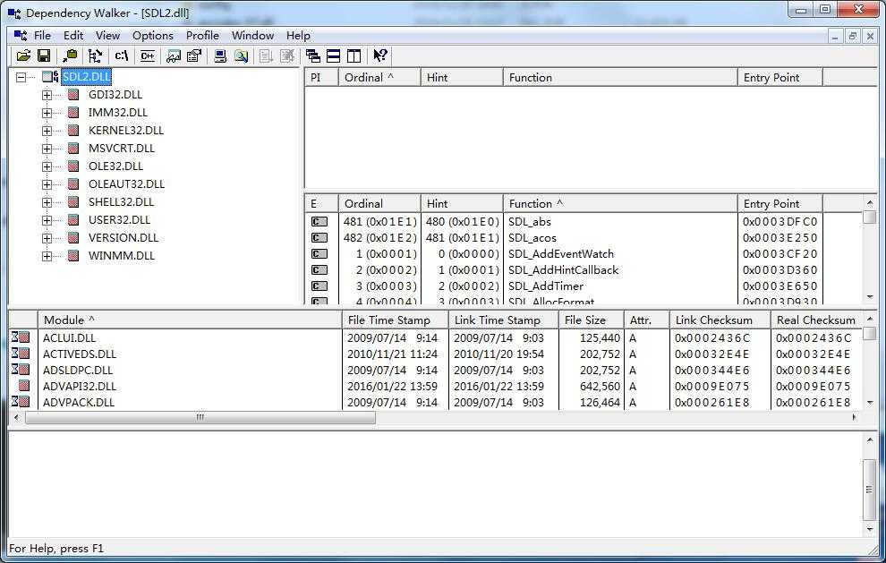
Task: Click the Start Profiling toolbar icon
Action: [266, 55]
